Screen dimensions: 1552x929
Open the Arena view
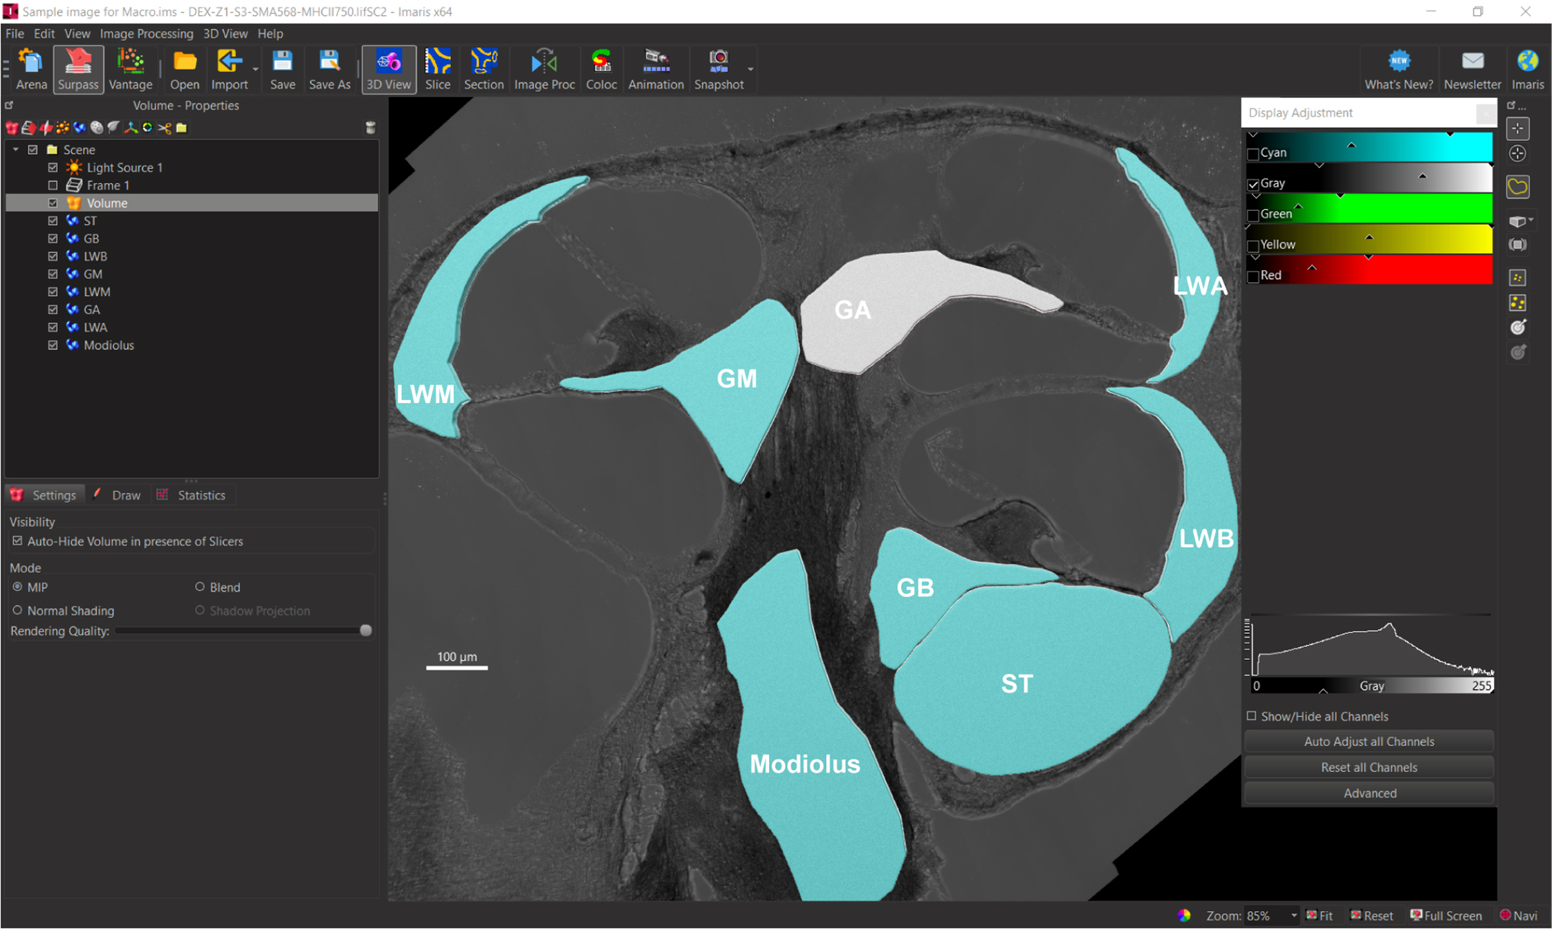click(31, 69)
